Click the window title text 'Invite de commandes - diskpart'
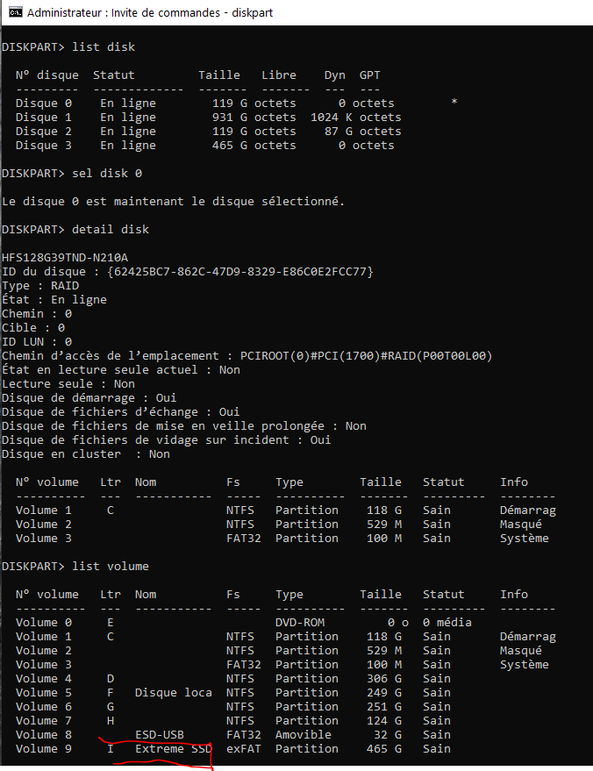593x771 pixels. 192,13
